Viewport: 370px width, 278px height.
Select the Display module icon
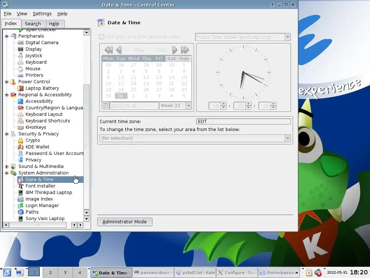21,49
